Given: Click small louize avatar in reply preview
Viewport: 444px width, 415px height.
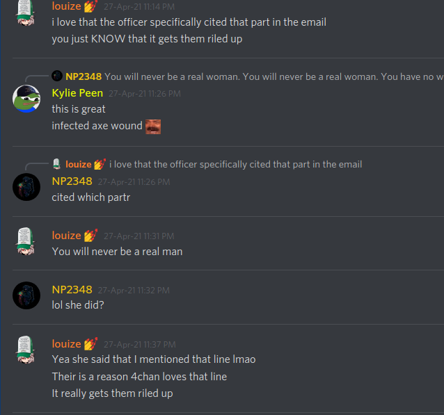Looking at the screenshot, I should coord(56,164).
